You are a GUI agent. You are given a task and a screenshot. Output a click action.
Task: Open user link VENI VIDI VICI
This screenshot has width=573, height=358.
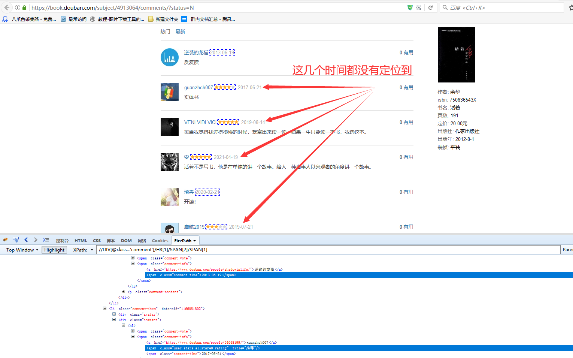coord(200,122)
